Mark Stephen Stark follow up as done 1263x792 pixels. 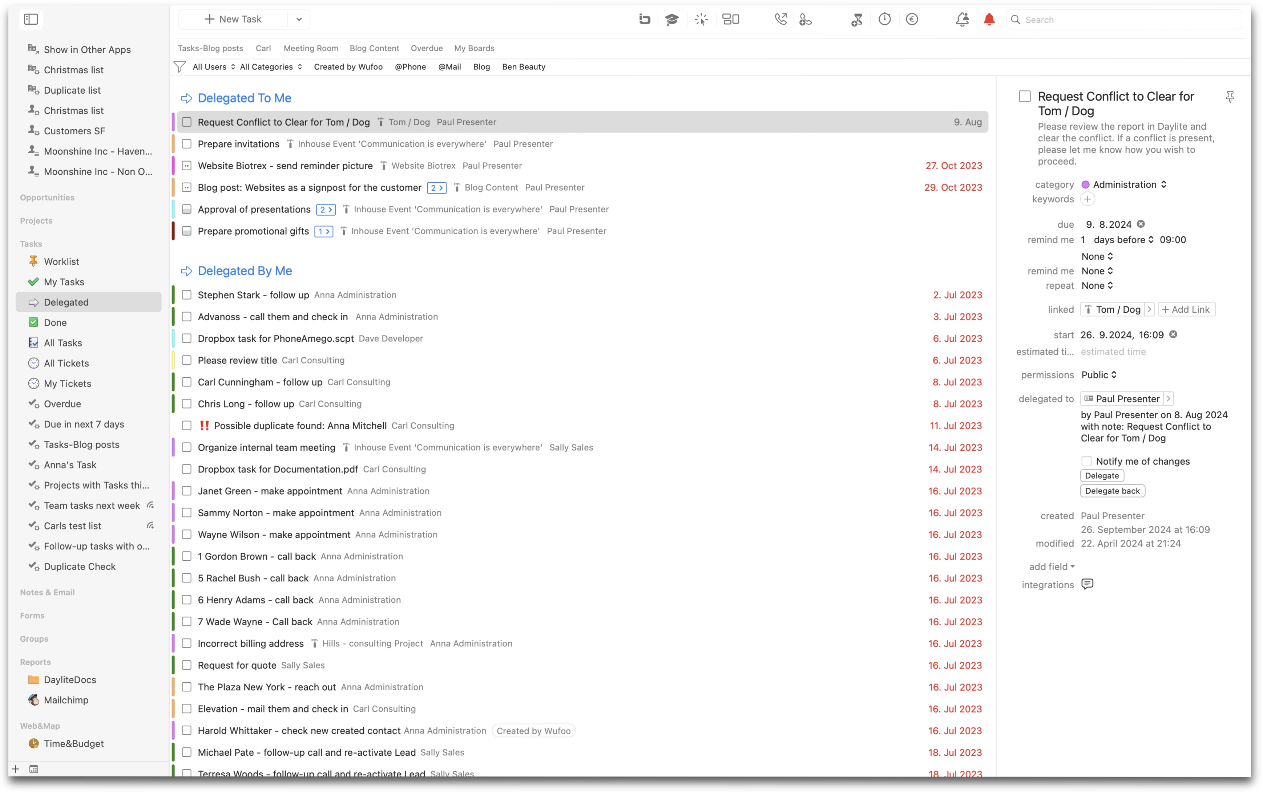(x=186, y=295)
